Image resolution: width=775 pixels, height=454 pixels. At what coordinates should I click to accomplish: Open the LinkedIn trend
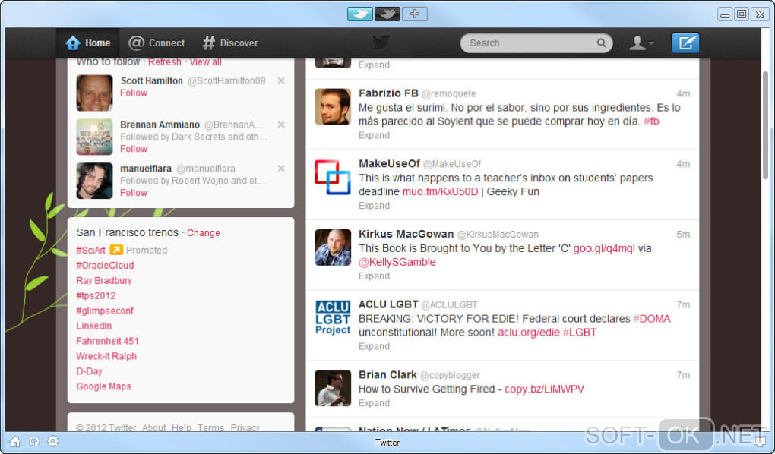[x=94, y=326]
